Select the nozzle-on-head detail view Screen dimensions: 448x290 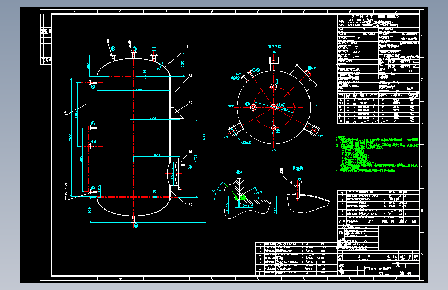pyautogui.click(x=307, y=197)
